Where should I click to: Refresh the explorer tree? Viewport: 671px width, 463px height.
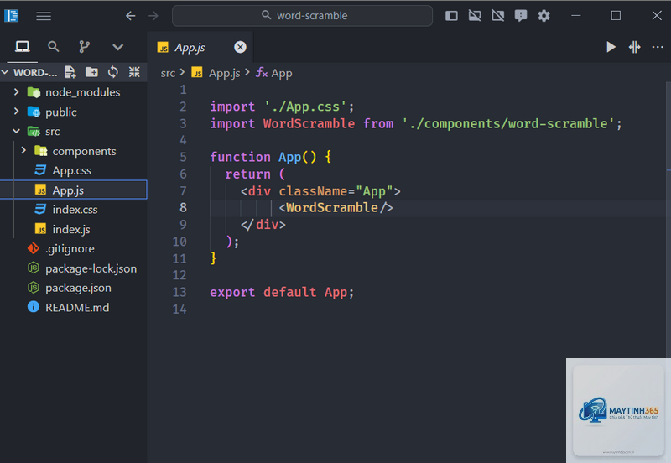[x=113, y=72]
